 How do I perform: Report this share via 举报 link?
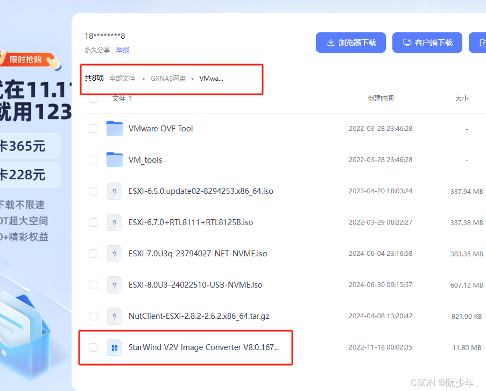pos(122,49)
